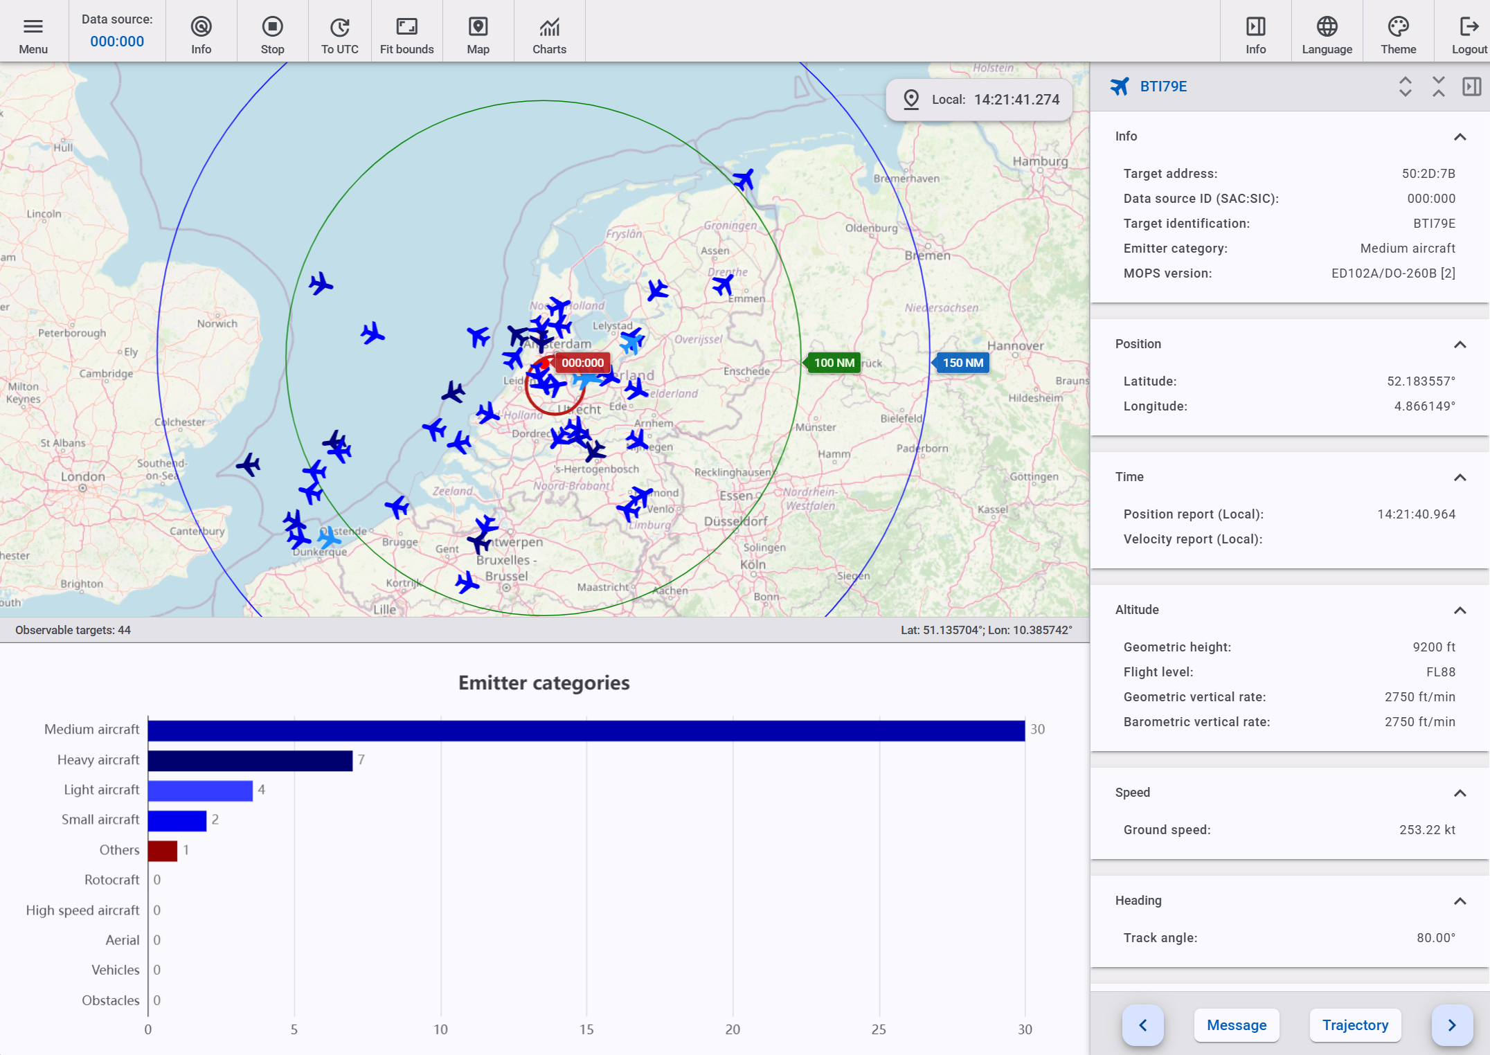Click the Fit bounds icon
The height and width of the screenshot is (1055, 1490).
(406, 31)
